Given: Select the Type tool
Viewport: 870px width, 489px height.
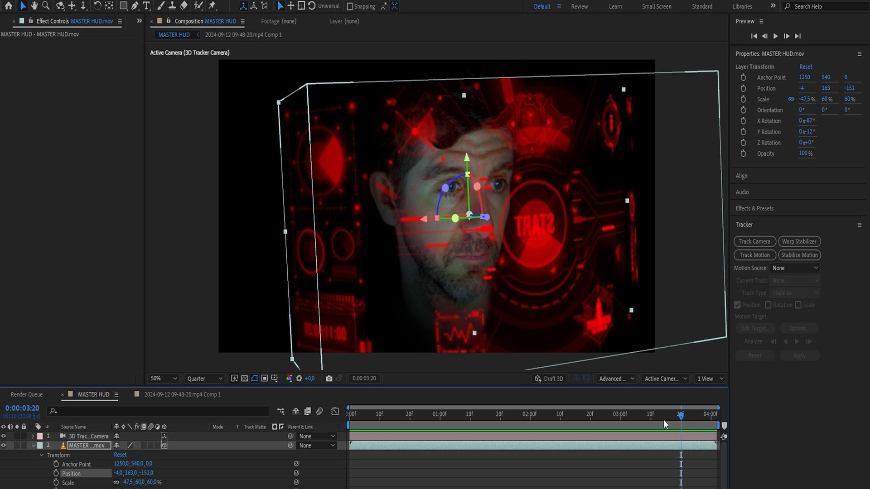Looking at the screenshot, I should [x=146, y=6].
